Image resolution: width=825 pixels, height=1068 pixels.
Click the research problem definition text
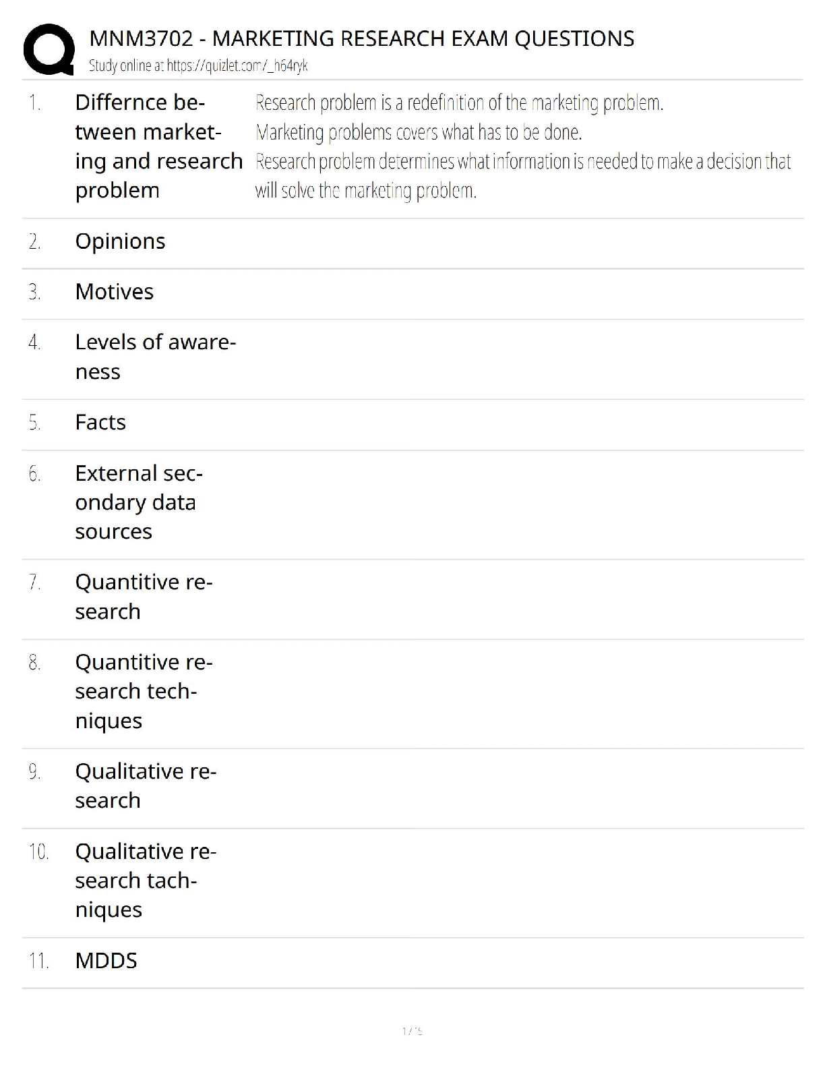click(x=522, y=146)
